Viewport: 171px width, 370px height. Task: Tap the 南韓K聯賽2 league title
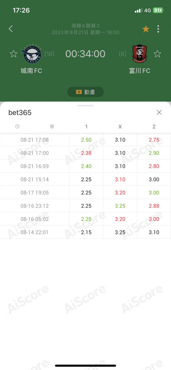pos(85,26)
